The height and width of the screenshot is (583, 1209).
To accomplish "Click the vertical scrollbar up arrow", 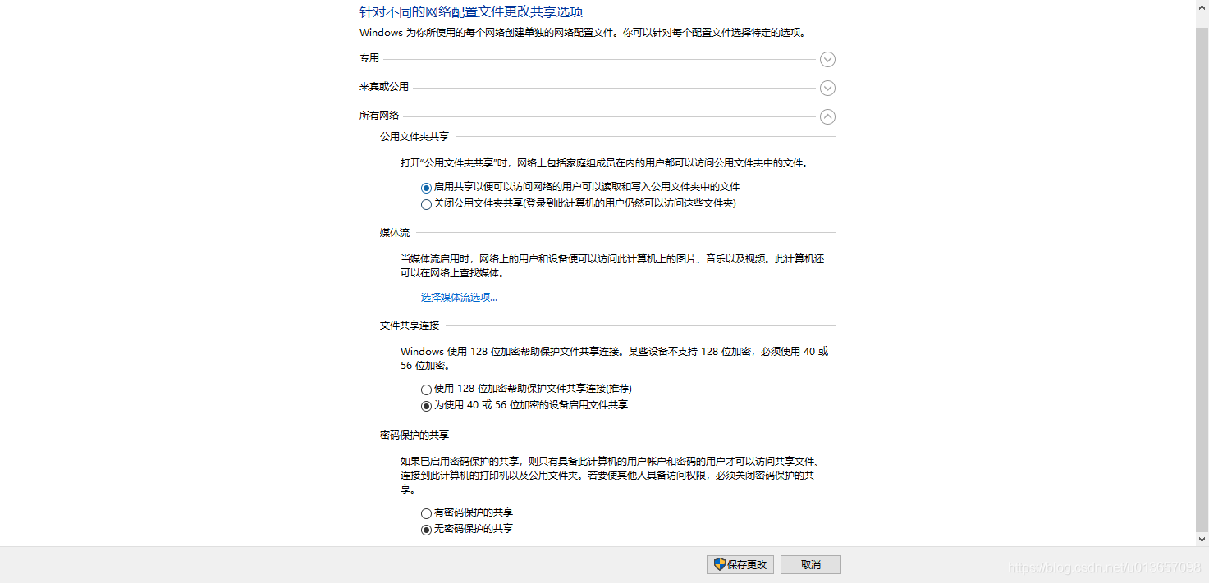I will pyautogui.click(x=1202, y=7).
